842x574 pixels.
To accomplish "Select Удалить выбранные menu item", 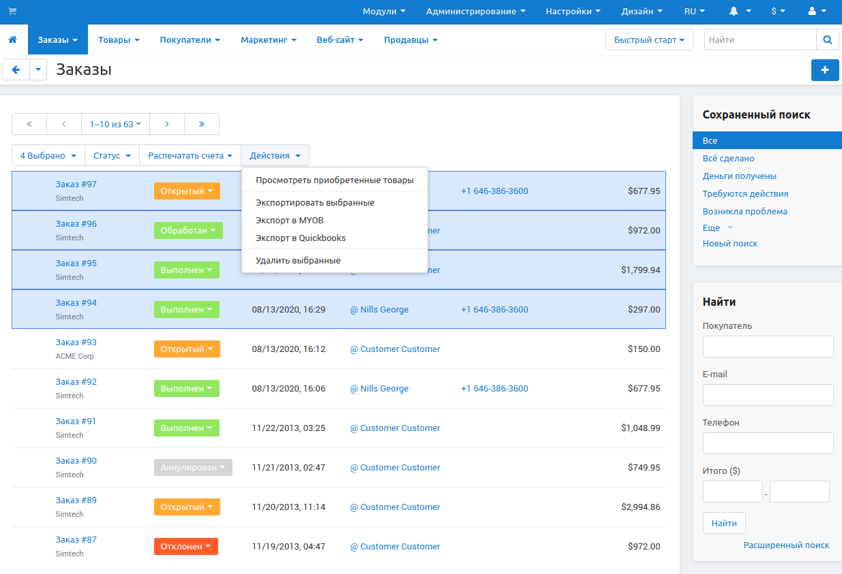I will point(298,261).
